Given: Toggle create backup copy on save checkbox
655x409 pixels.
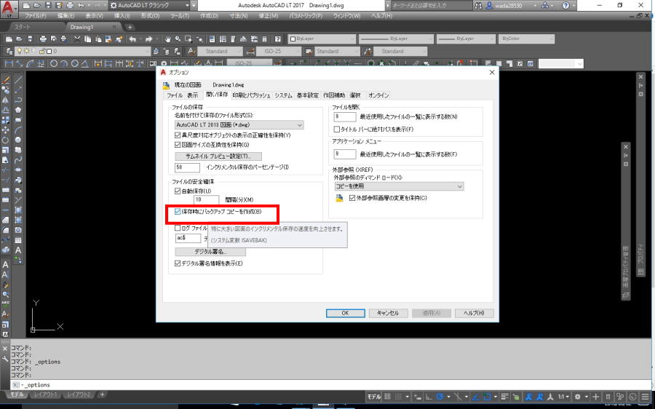Looking at the screenshot, I should tap(178, 212).
